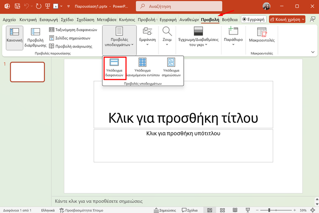Open Ταξινόμηση διαφανειών (Slide Sorter) view
The image size is (319, 213).
[x=73, y=30]
